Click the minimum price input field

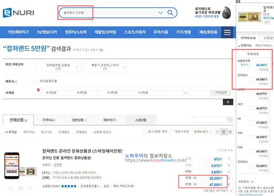click(173, 93)
